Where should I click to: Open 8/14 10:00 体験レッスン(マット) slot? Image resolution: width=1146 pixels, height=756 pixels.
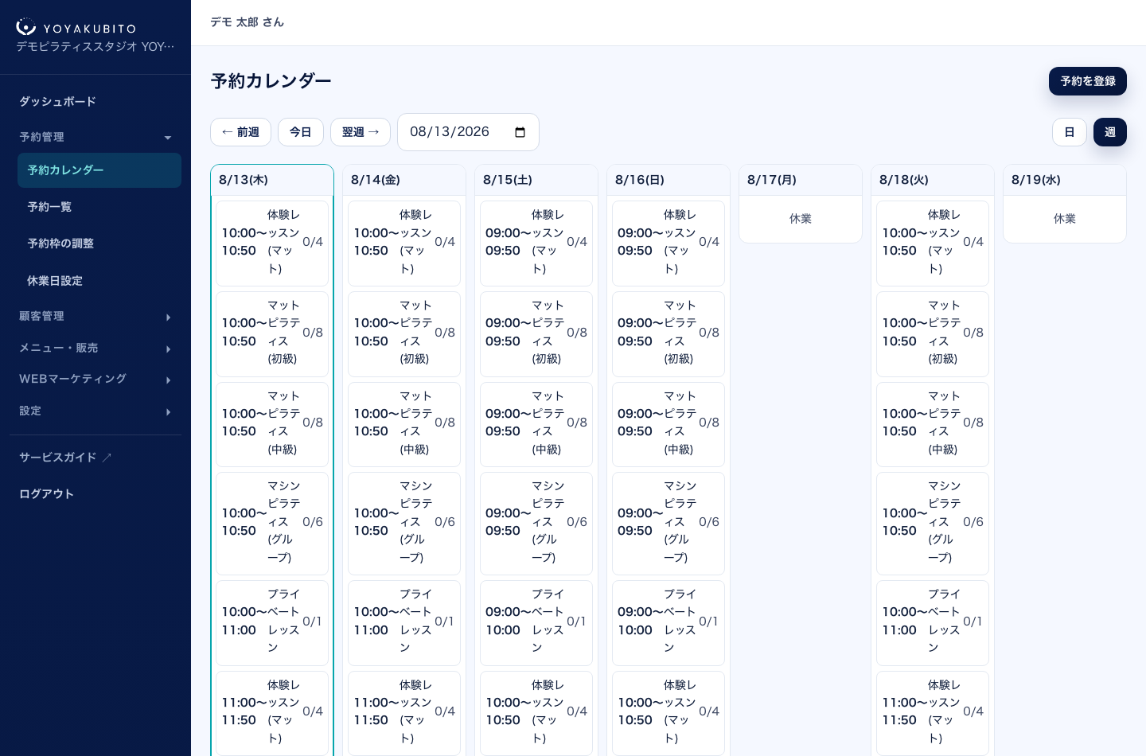(404, 244)
